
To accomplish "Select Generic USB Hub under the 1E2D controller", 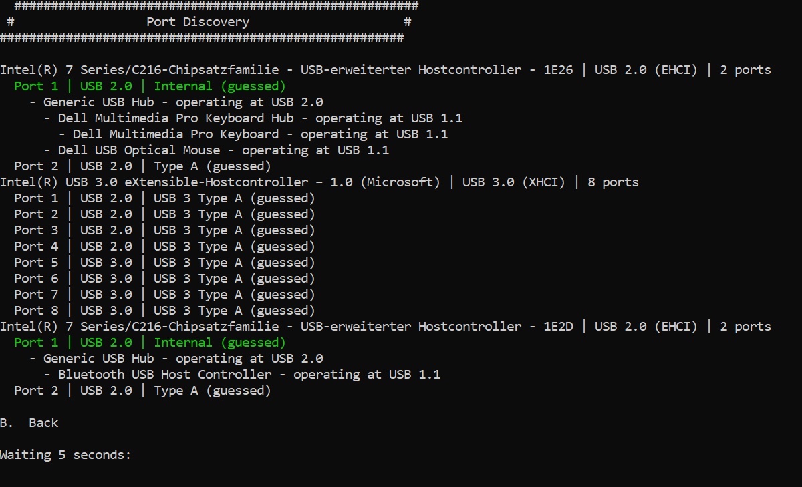I will click(x=182, y=359).
